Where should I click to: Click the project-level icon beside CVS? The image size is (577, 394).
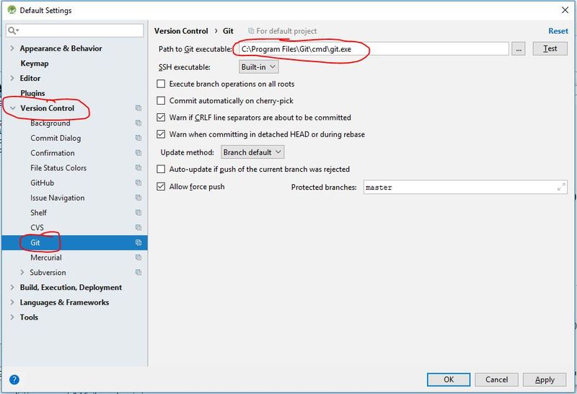coord(138,227)
